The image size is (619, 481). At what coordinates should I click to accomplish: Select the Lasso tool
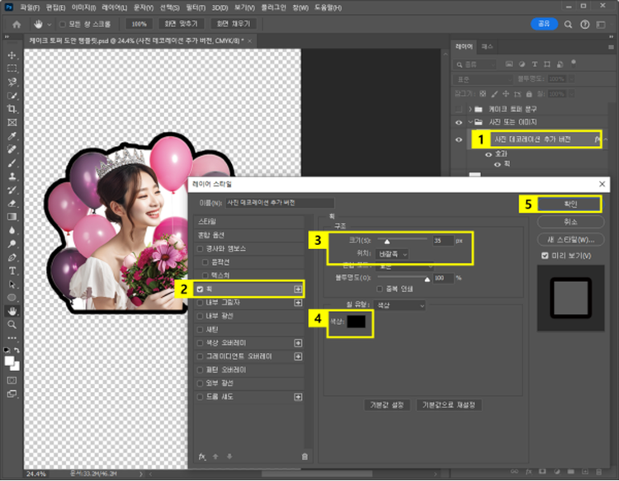coord(12,82)
